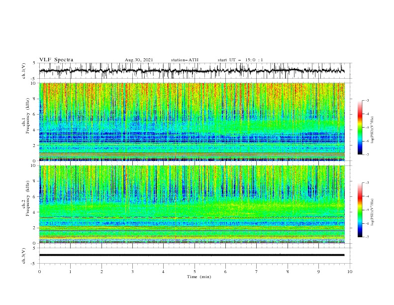Click the "6" kHz tick on ch.2 frequency axis
The width and height of the screenshot is (394, 305).
pyautogui.click(x=35, y=197)
